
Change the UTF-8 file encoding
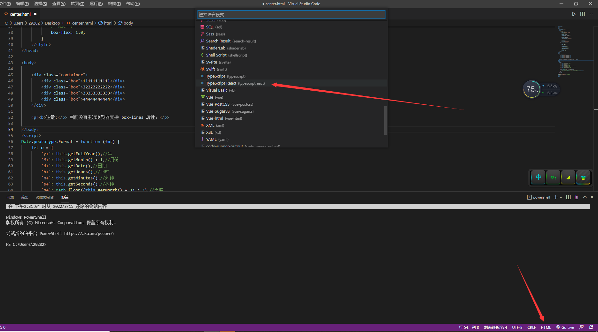click(517, 327)
